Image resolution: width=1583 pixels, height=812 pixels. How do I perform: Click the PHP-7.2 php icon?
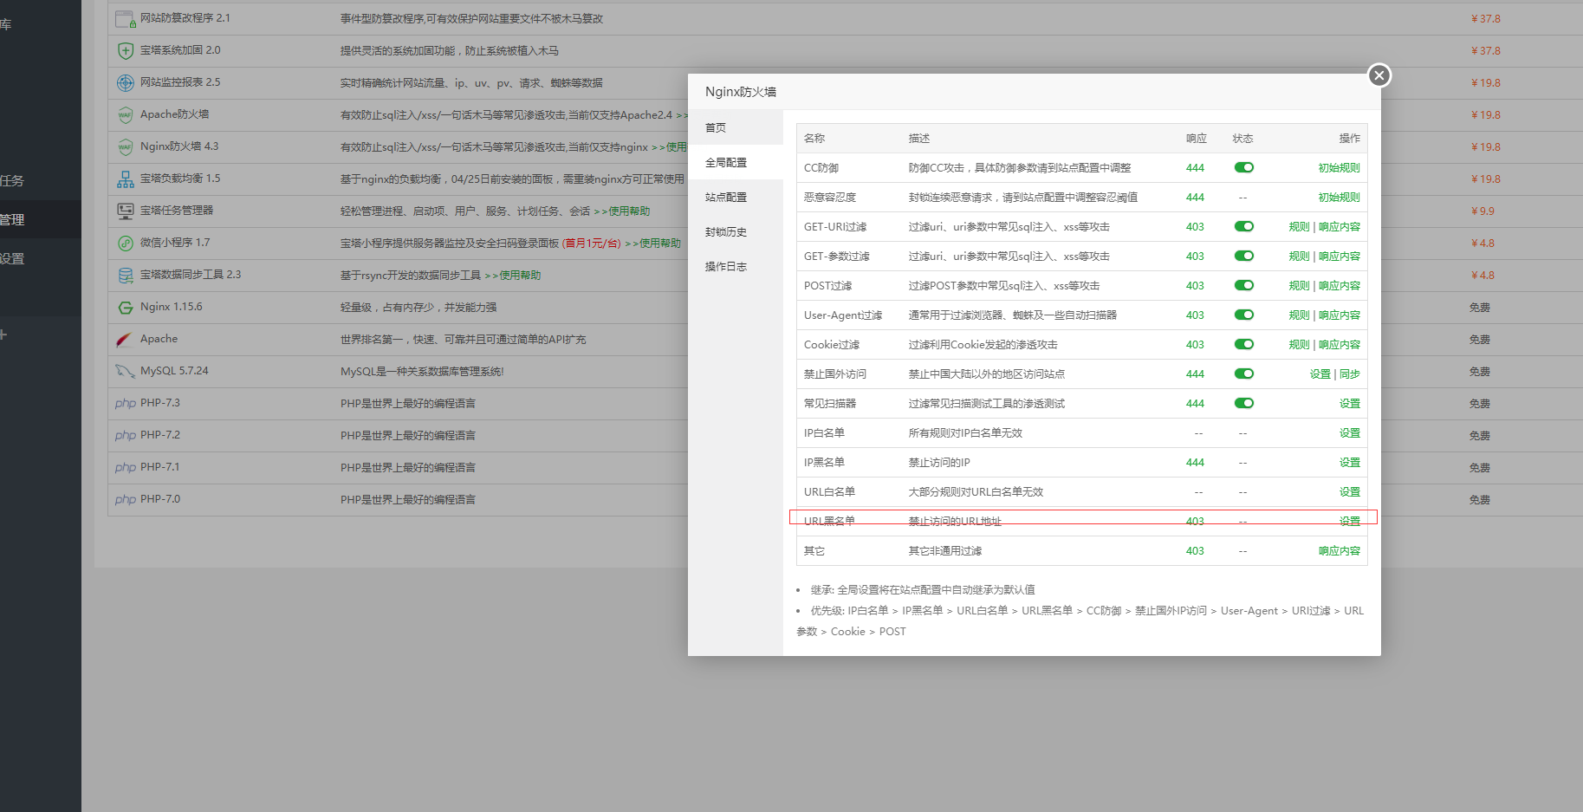[126, 435]
